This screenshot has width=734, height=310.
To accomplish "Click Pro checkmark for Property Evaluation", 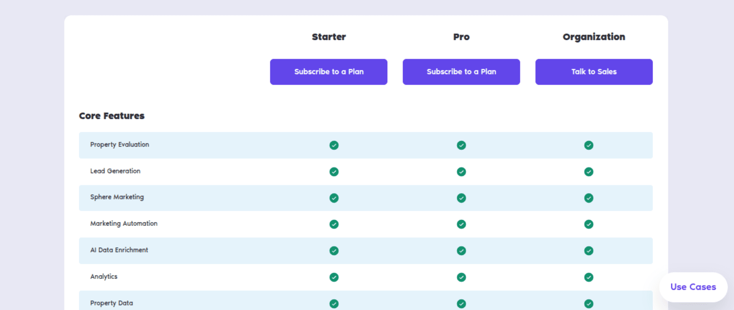I will pos(461,145).
